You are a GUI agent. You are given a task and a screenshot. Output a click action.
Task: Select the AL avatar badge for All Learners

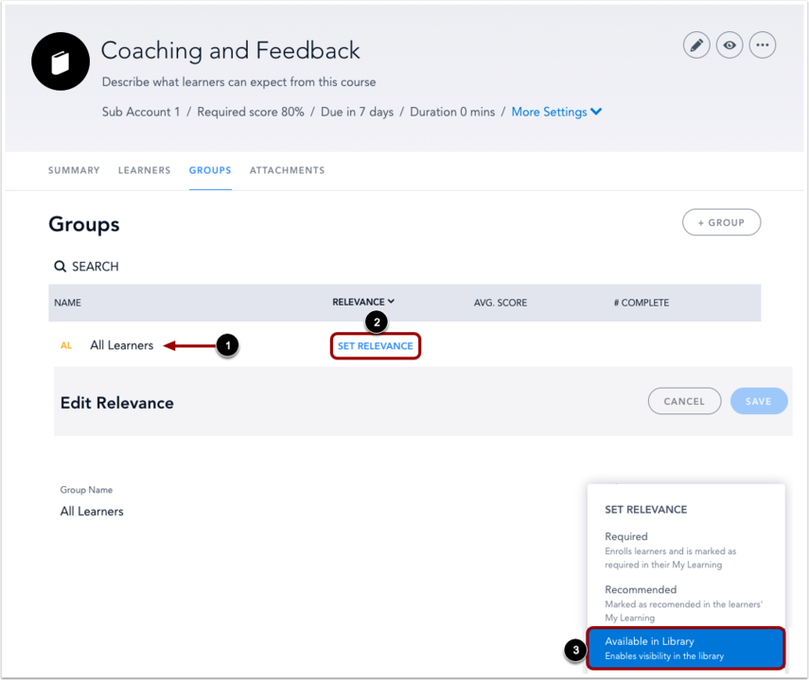point(65,345)
